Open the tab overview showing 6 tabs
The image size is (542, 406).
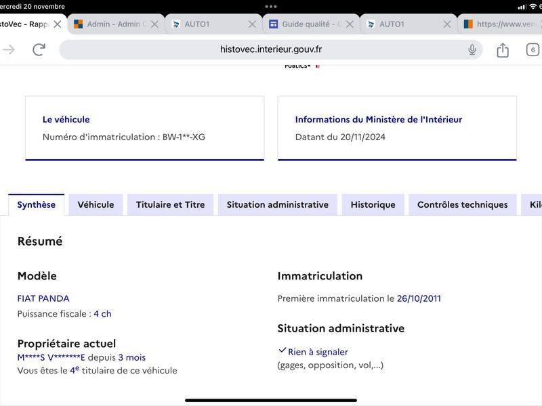pos(533,49)
